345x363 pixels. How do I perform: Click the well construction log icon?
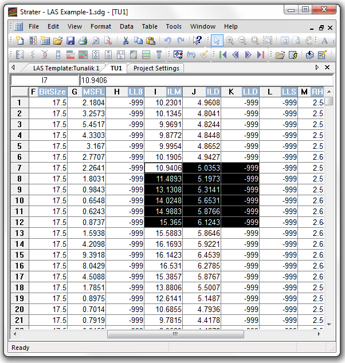pyautogui.click(x=159, y=55)
